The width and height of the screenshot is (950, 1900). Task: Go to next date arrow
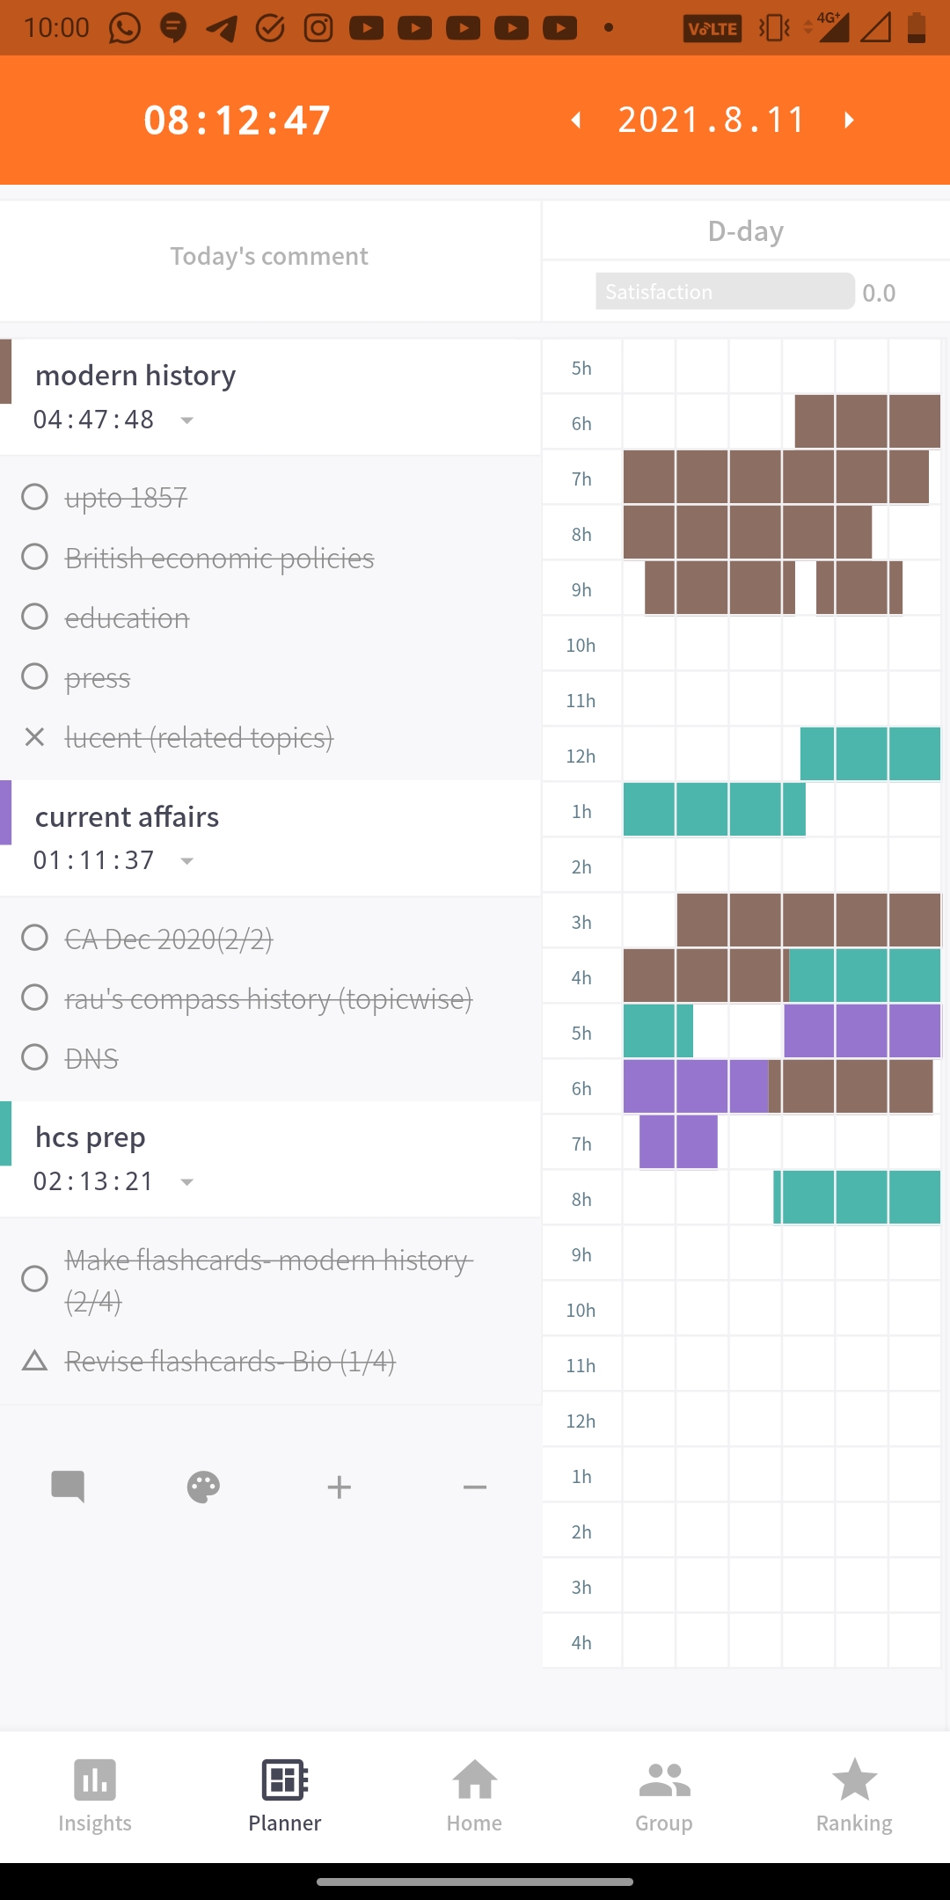click(849, 120)
